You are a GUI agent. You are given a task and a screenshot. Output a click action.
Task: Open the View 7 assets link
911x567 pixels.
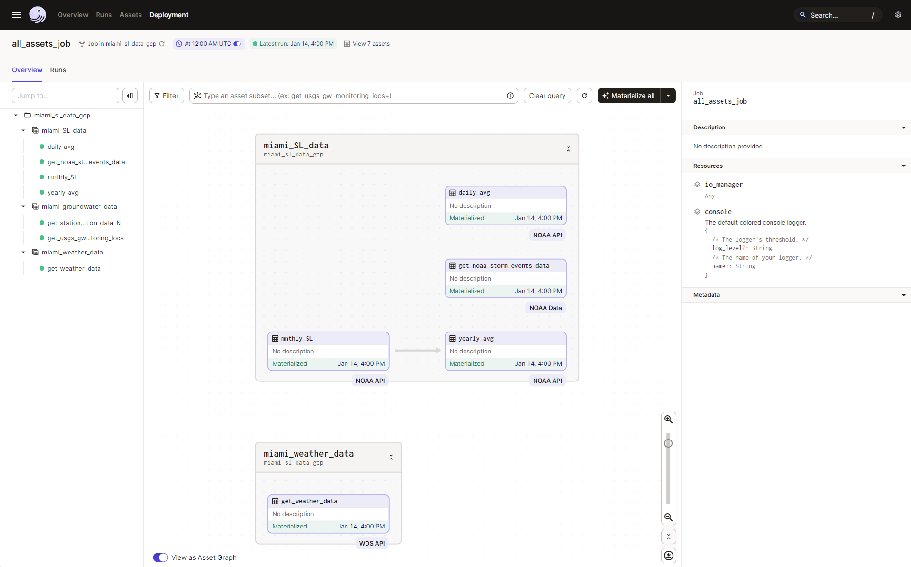click(x=371, y=44)
